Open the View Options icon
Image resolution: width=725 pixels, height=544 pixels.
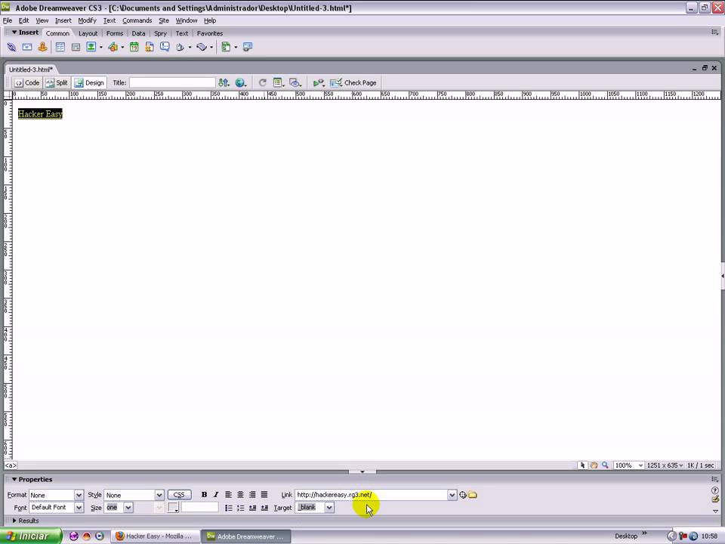tap(279, 83)
